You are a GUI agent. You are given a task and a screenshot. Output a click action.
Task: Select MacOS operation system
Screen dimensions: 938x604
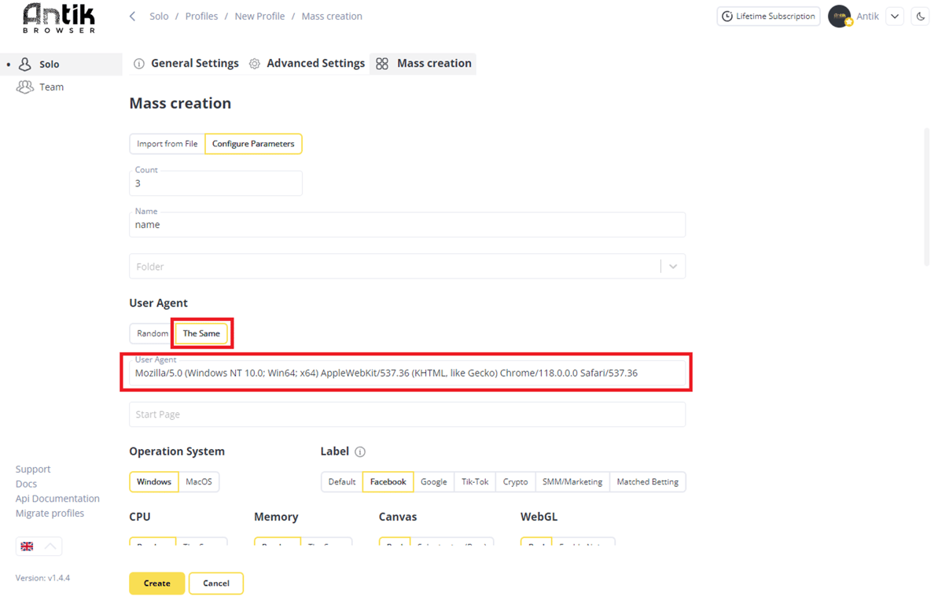(199, 482)
